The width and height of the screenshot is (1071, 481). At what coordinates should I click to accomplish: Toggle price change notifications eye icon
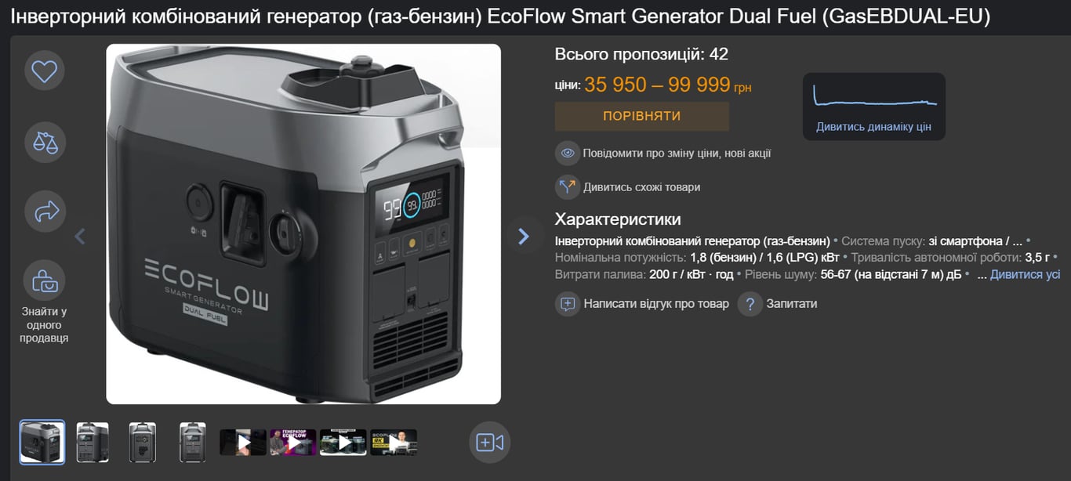(568, 154)
